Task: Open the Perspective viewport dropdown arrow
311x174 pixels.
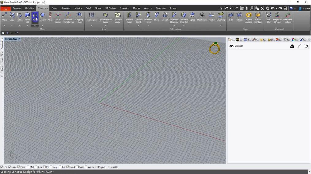Action: [x=19, y=39]
